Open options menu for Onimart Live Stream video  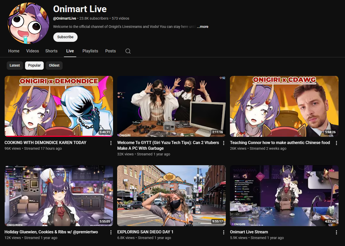336,232
